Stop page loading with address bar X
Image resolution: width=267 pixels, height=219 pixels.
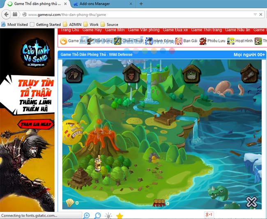coord(261,14)
